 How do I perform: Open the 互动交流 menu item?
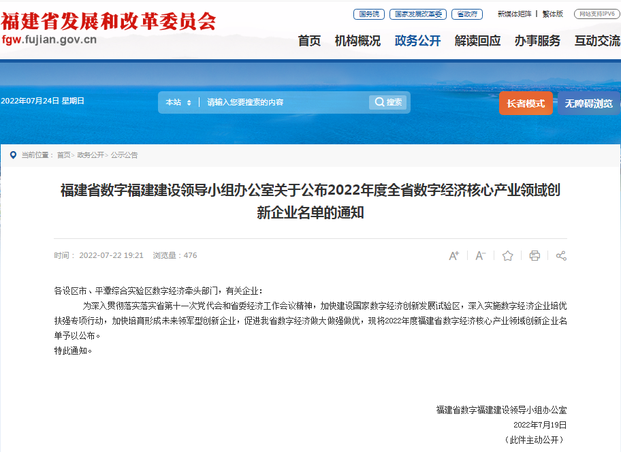click(x=599, y=41)
